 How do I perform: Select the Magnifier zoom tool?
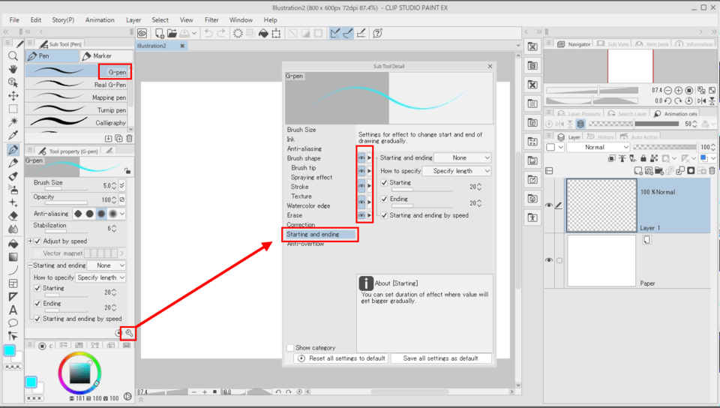coord(13,56)
